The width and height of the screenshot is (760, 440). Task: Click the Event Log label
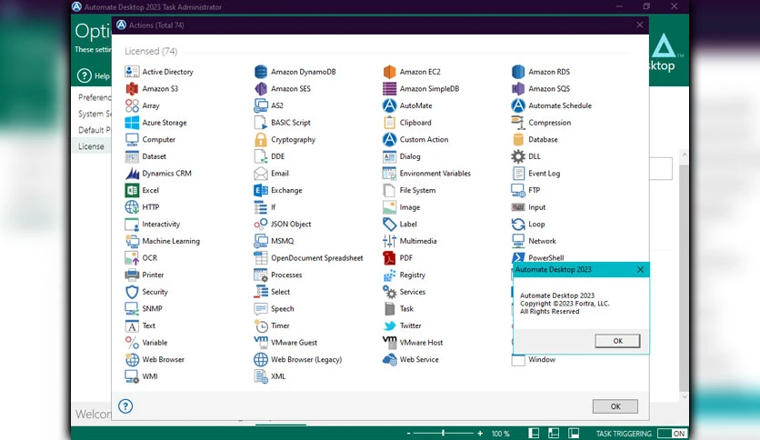click(x=544, y=173)
